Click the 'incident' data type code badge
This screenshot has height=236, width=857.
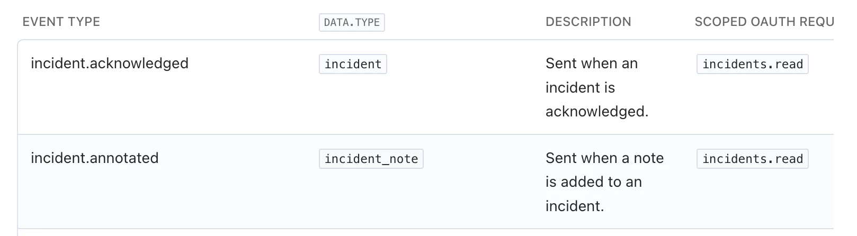pyautogui.click(x=353, y=64)
